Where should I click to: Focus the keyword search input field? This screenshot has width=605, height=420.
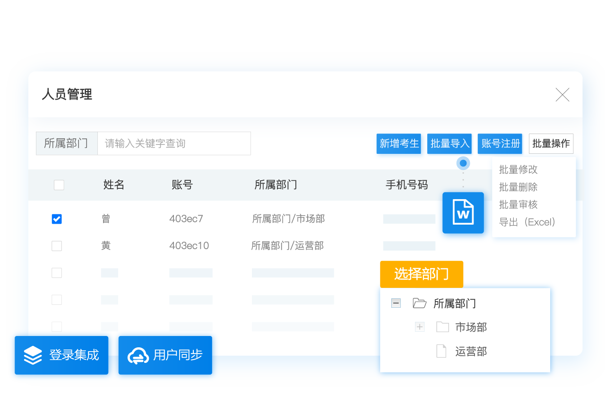(173, 143)
